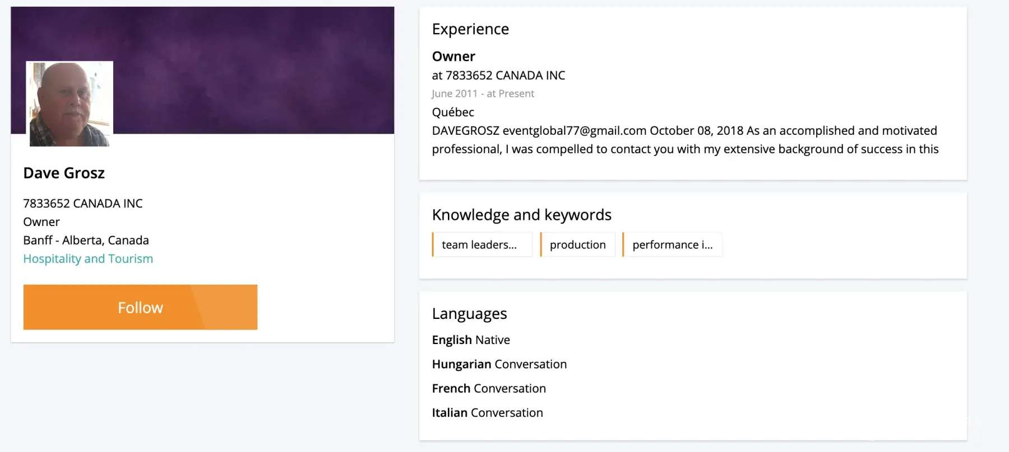This screenshot has height=452, width=1009.
Task: Click 'at 7833652 CANADA INC' company text
Action: point(498,75)
